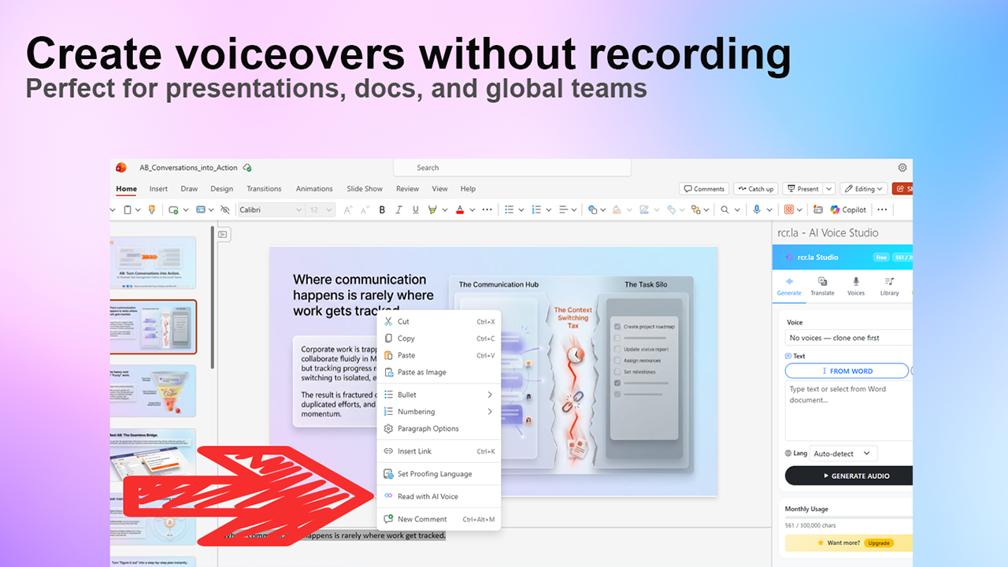
Task: Click the Bullets list icon in ribbon
Action: tap(510, 209)
